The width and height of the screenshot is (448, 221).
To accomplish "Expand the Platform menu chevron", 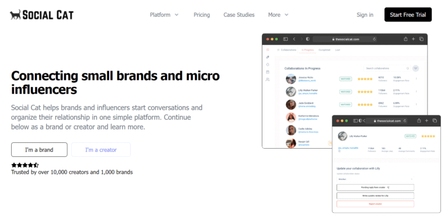I will point(177,15).
